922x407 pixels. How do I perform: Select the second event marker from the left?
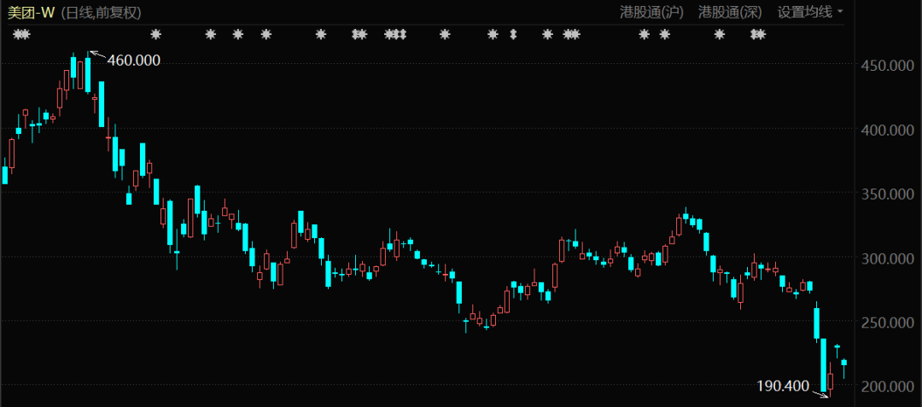[155, 35]
